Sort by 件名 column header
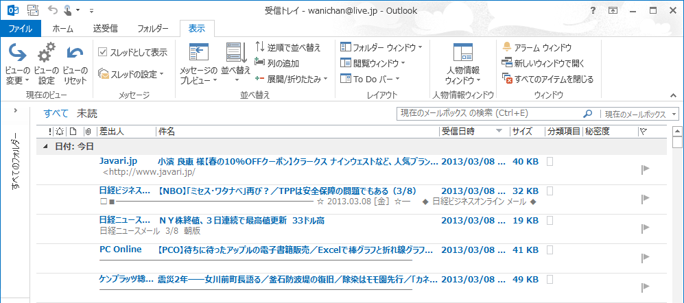The height and width of the screenshot is (303, 684). [298, 131]
